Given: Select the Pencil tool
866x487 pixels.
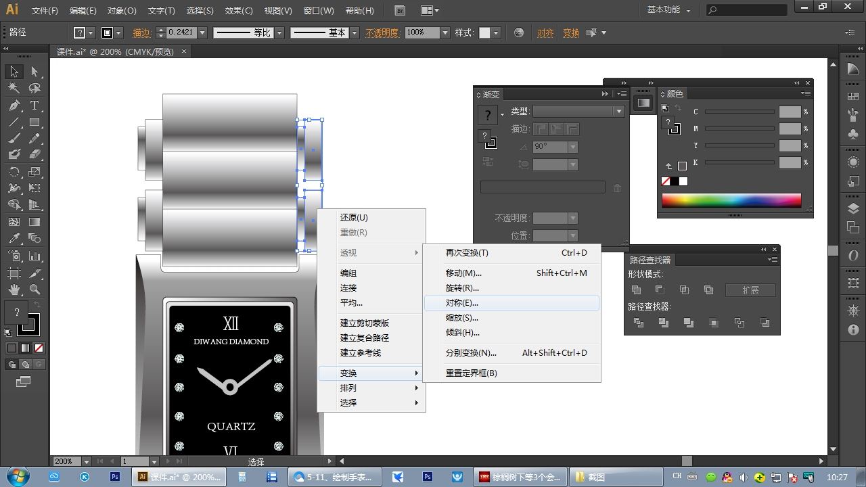Looking at the screenshot, I should 35,139.
